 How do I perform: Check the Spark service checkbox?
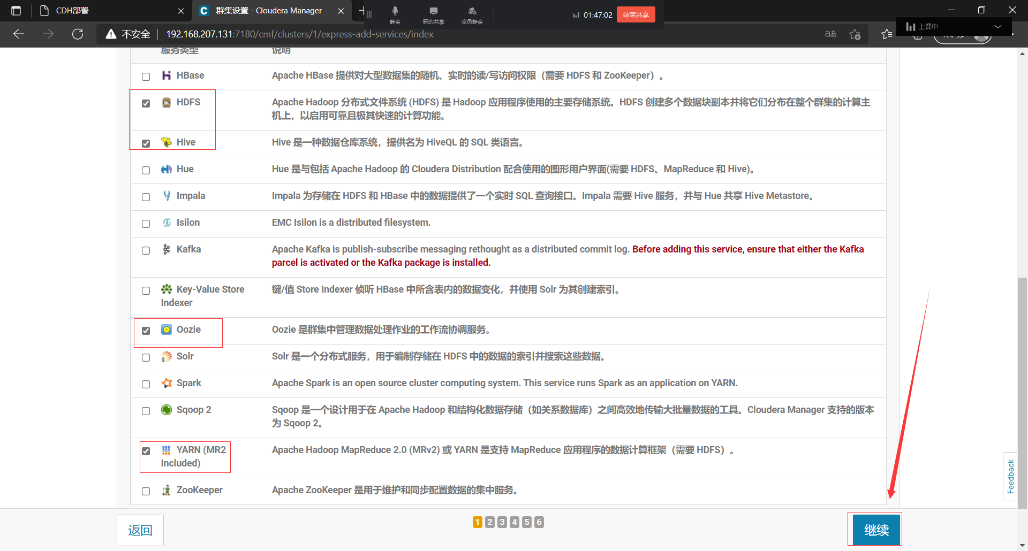(146, 384)
